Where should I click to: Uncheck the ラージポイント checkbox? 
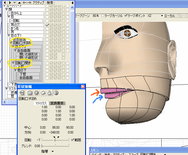pyautogui.click(x=126, y=16)
